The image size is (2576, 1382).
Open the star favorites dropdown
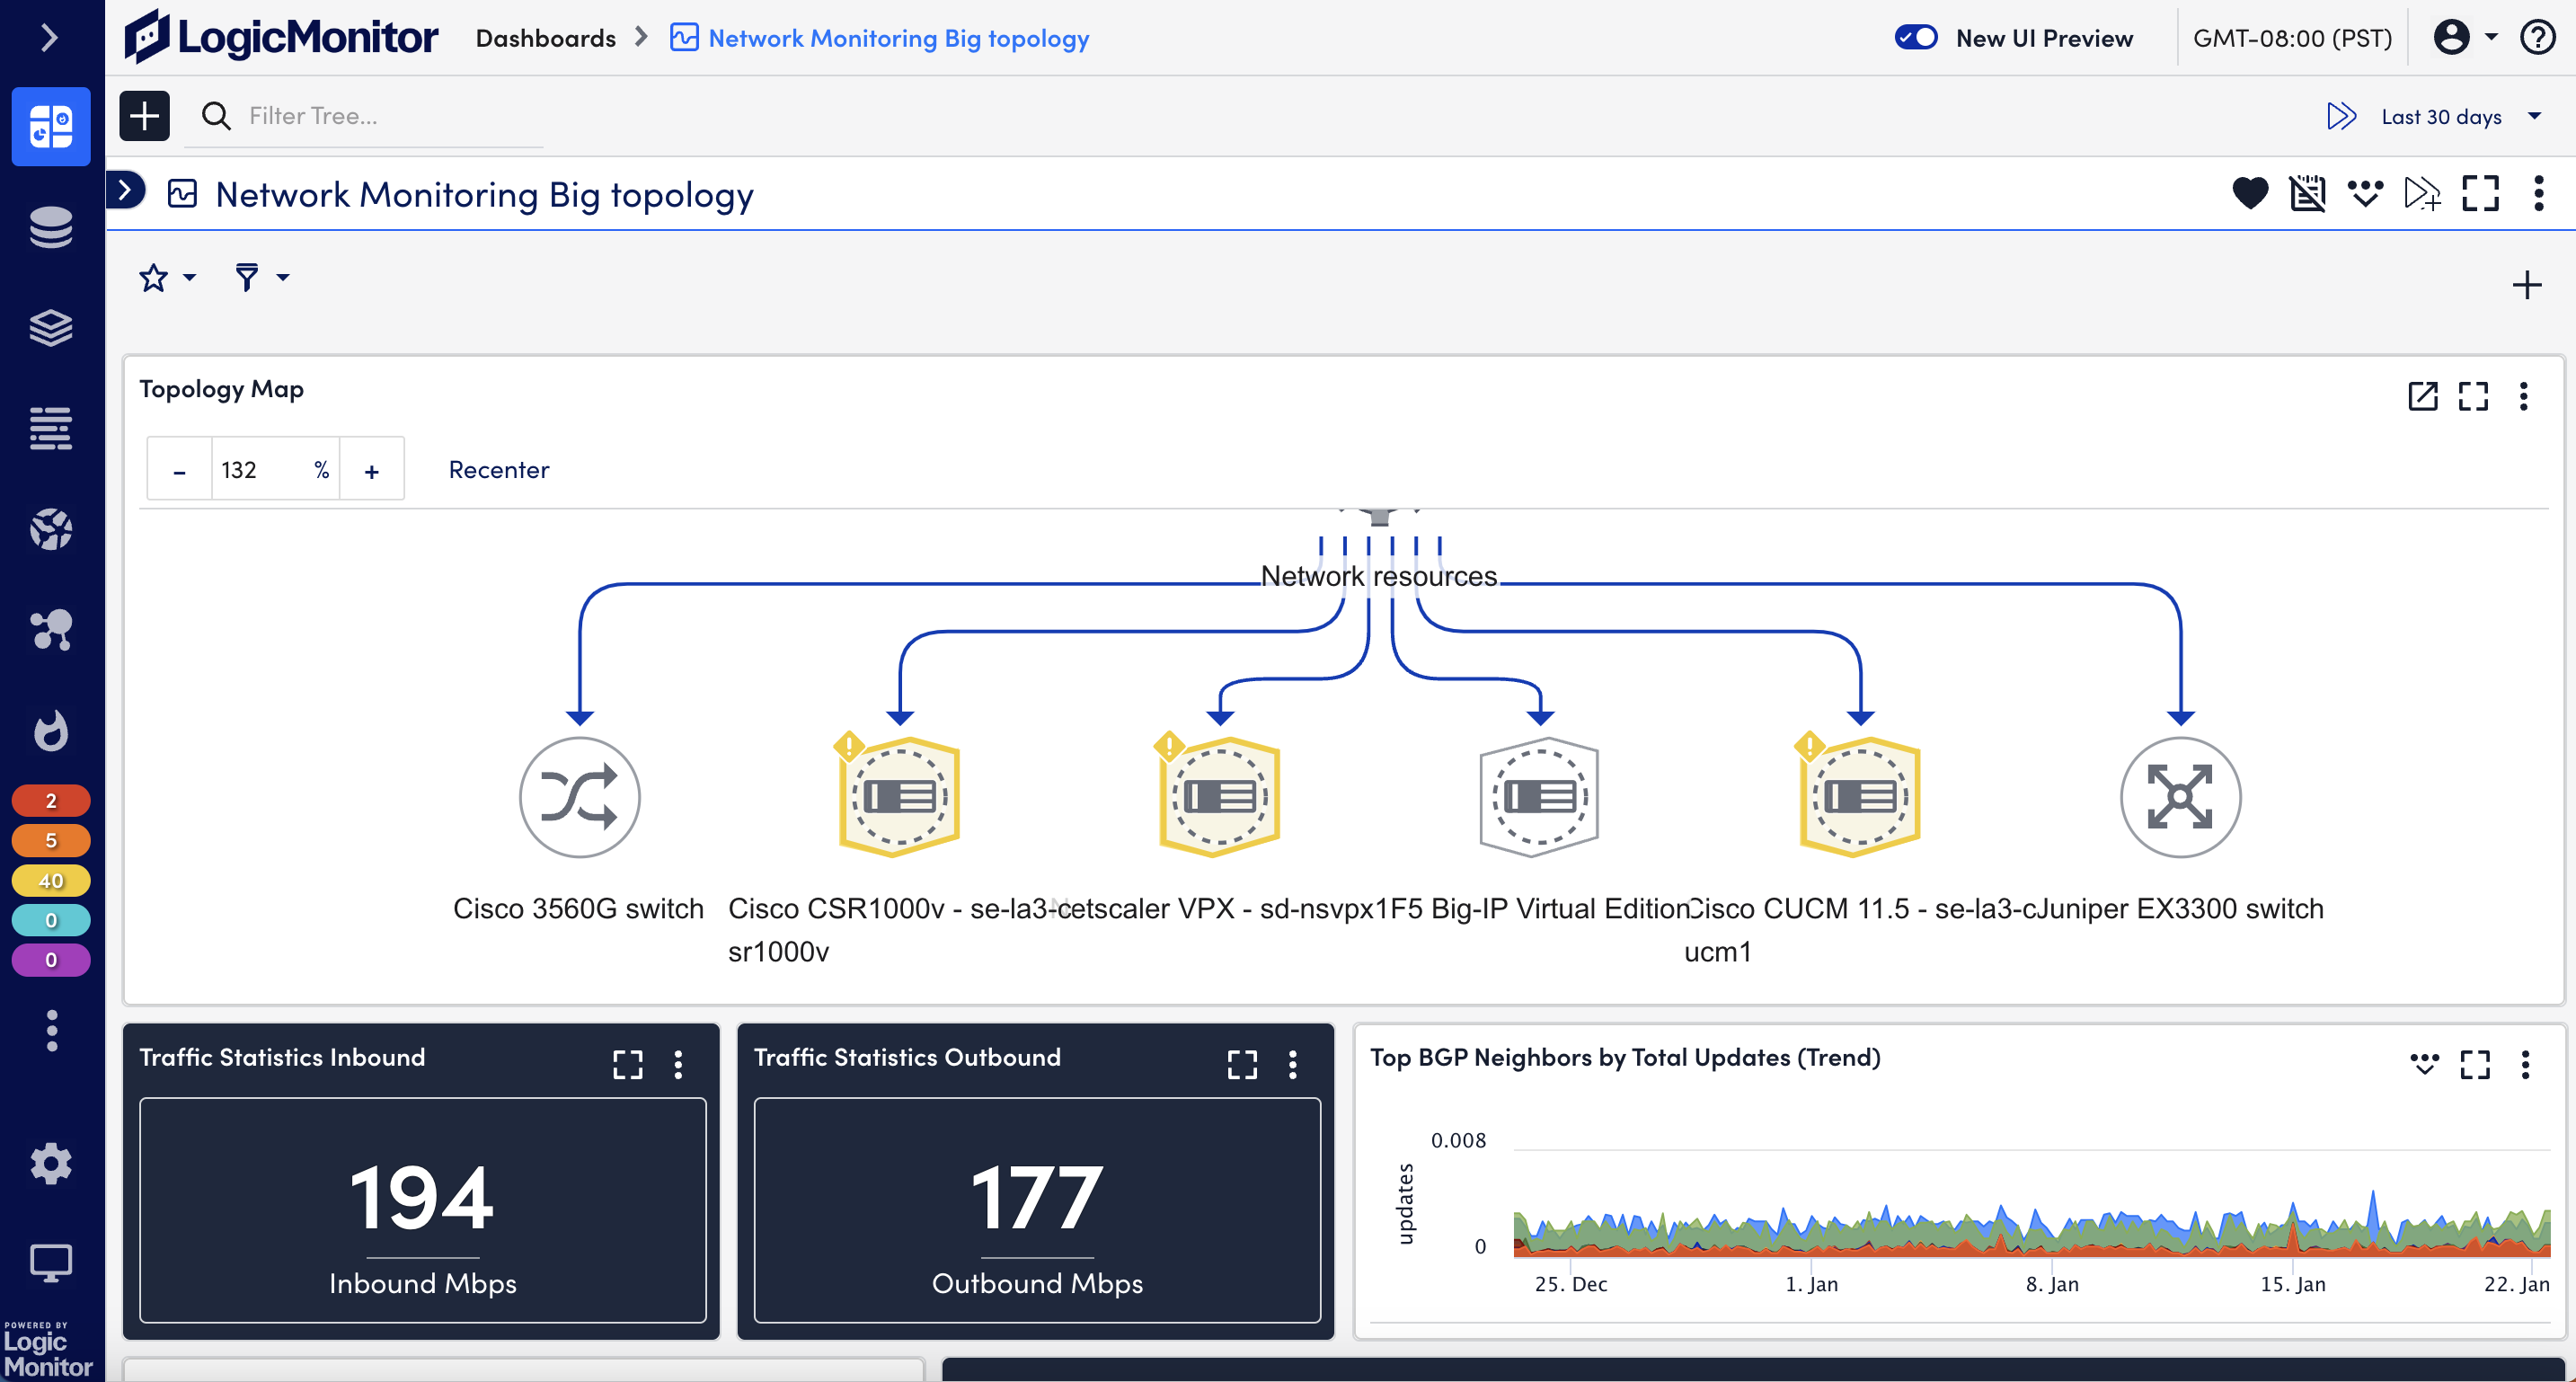point(167,277)
